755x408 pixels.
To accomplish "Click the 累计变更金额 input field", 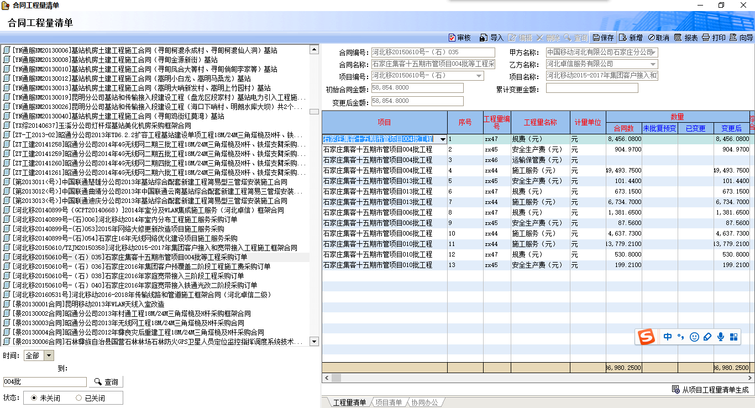I will click(x=592, y=88).
